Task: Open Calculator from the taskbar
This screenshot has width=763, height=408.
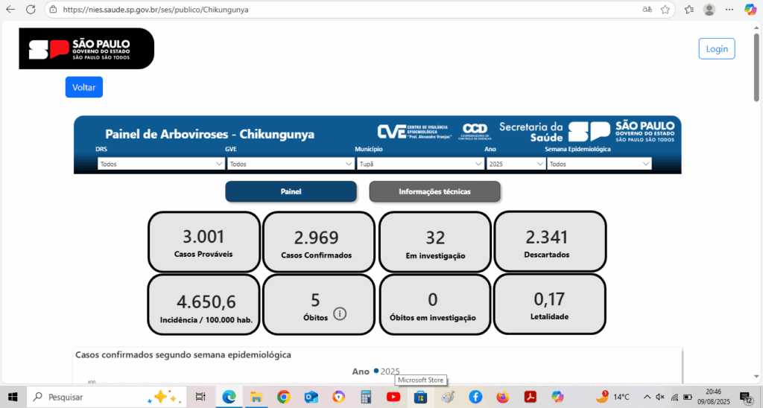Action: [366, 397]
